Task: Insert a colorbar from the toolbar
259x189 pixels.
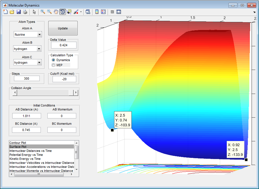Action: point(97,12)
